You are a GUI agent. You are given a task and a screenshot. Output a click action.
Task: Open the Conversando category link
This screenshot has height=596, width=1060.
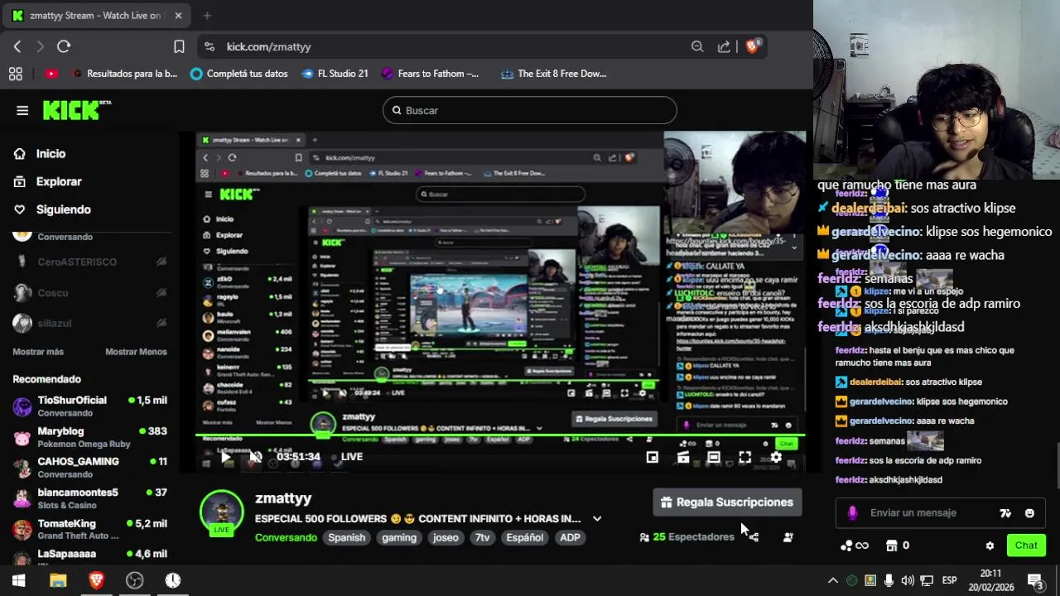click(x=286, y=538)
